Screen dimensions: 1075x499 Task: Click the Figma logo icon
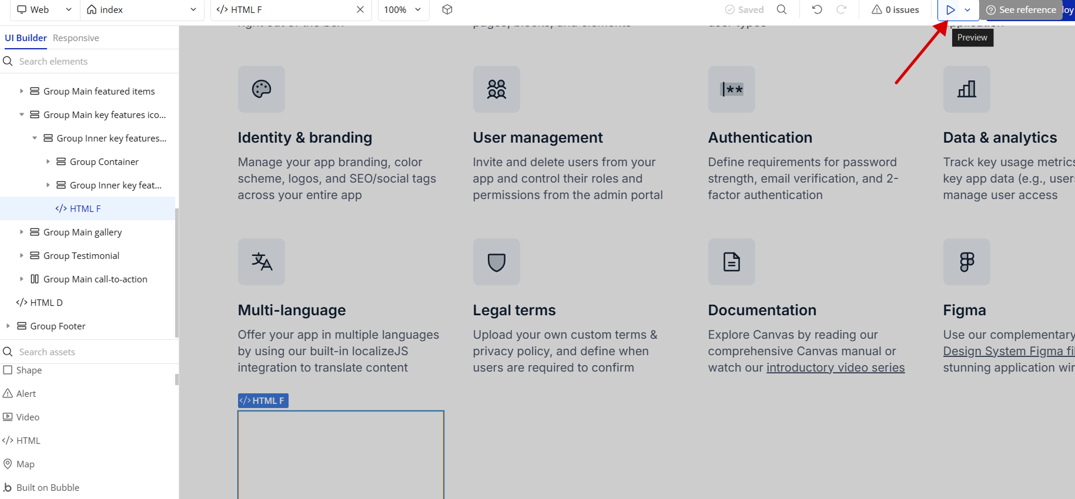(967, 262)
